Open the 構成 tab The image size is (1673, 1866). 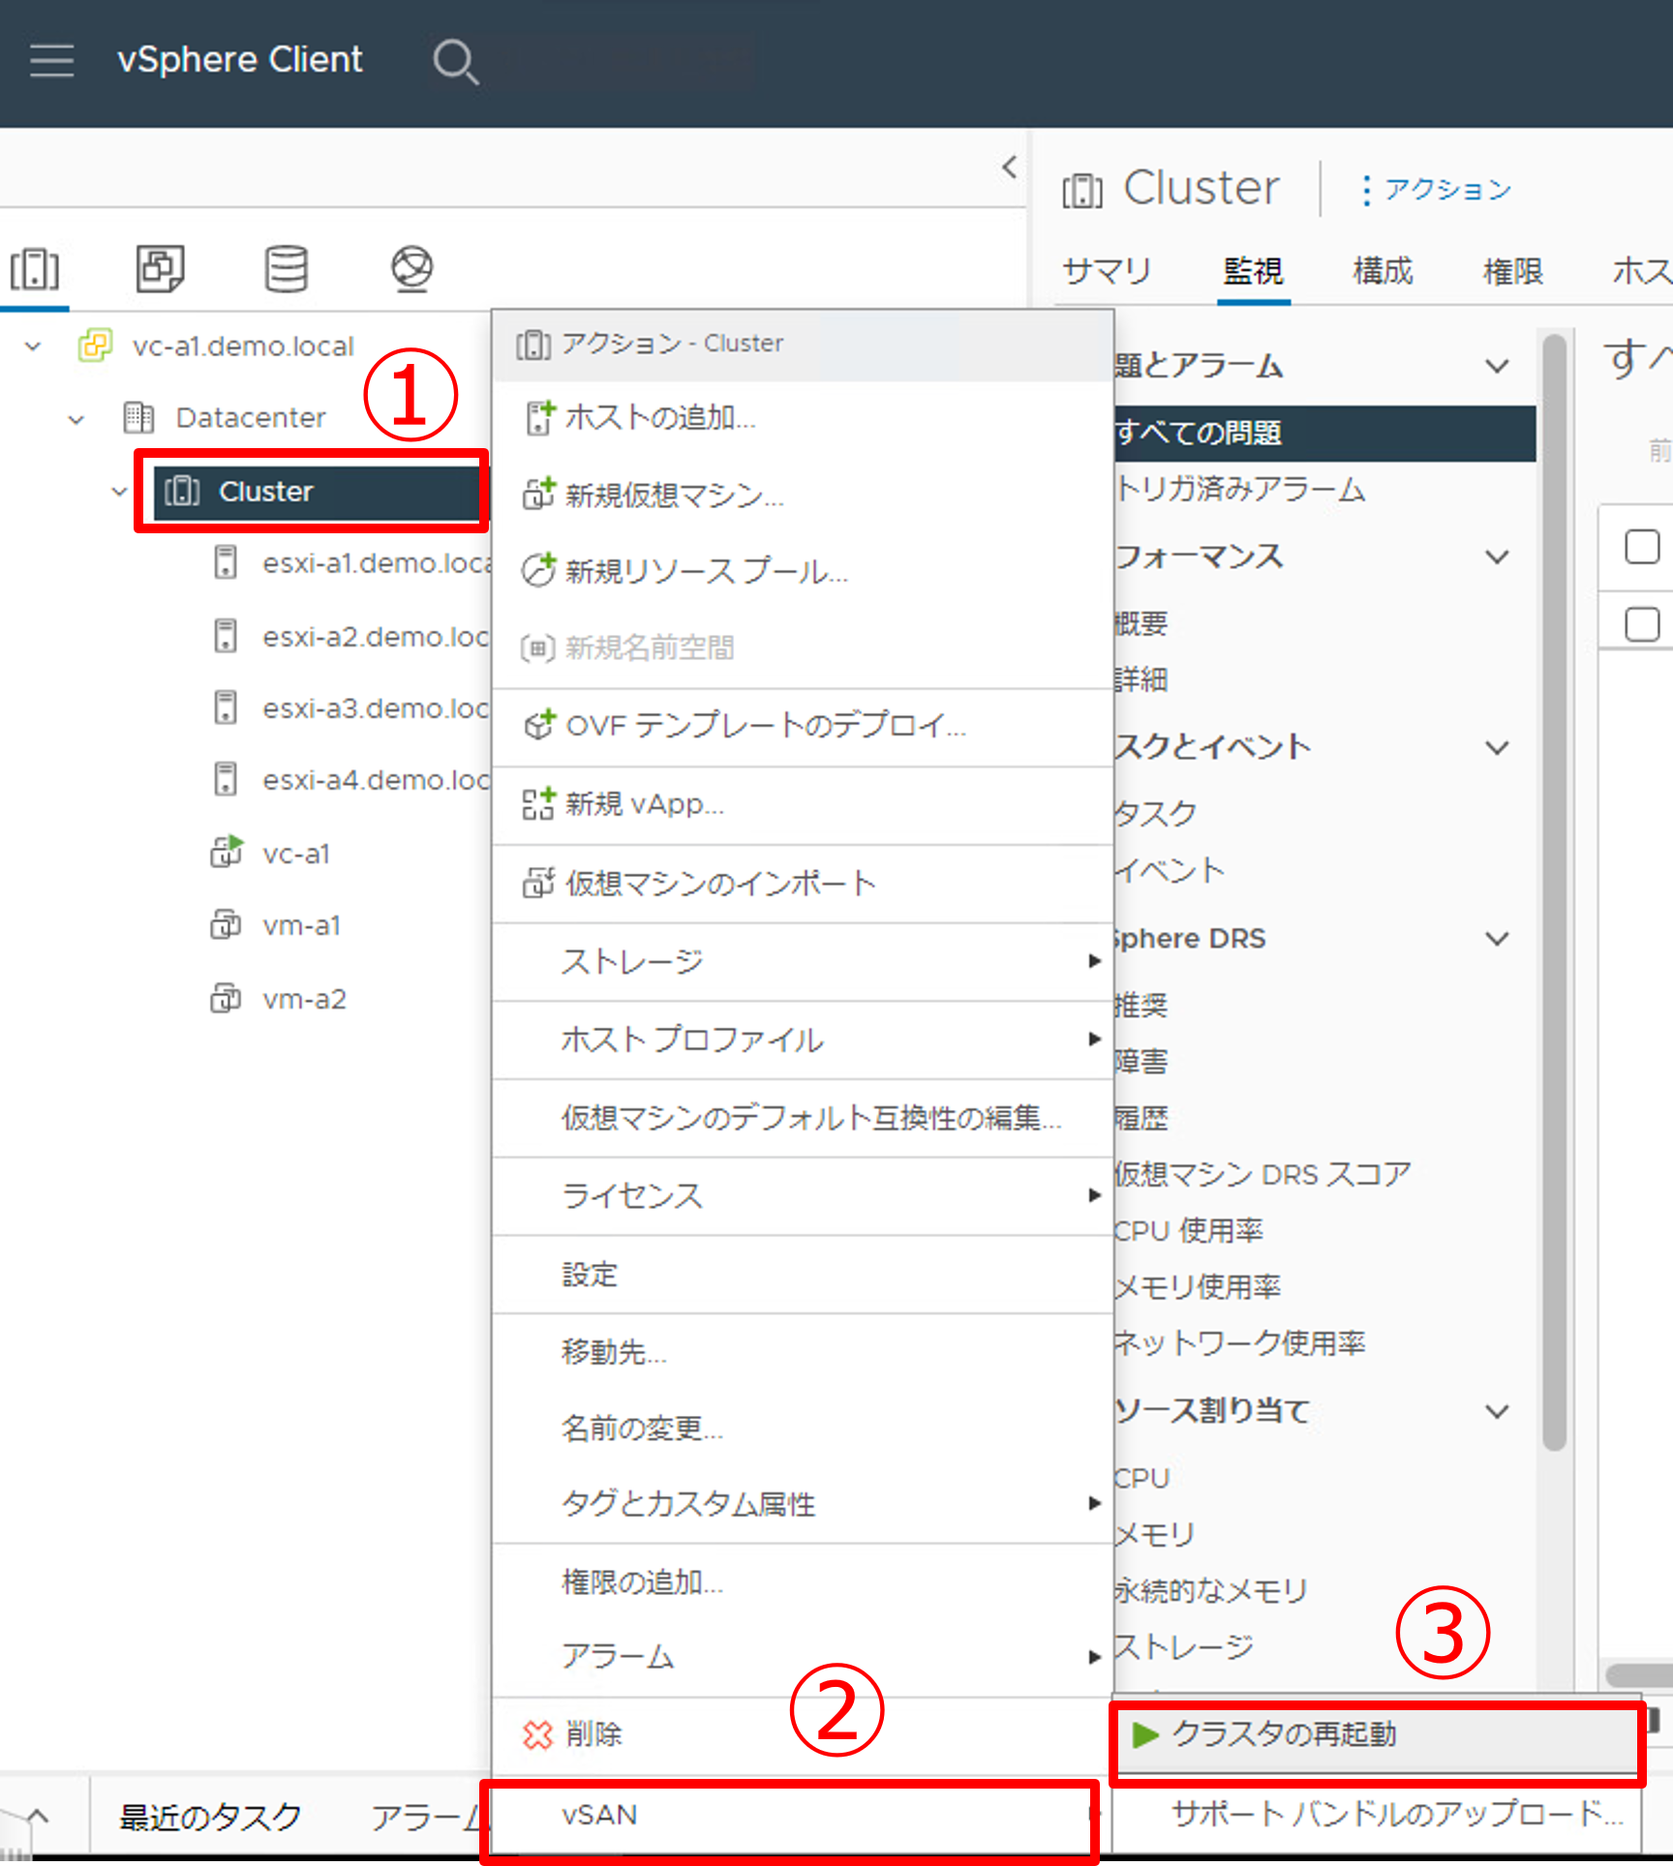pyautogui.click(x=1383, y=271)
